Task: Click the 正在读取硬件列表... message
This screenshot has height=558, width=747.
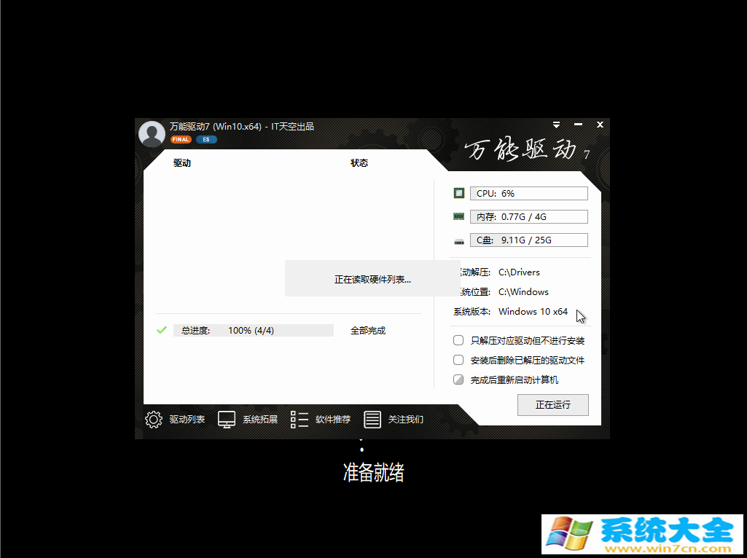Action: point(372,280)
